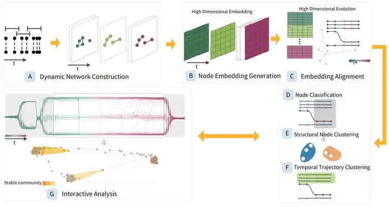Click the blue cluster blob icon
The height and width of the screenshot is (207, 389).
(307, 152)
